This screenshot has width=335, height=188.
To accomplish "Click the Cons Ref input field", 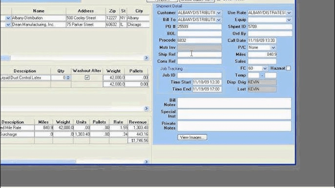I will pos(199,61).
